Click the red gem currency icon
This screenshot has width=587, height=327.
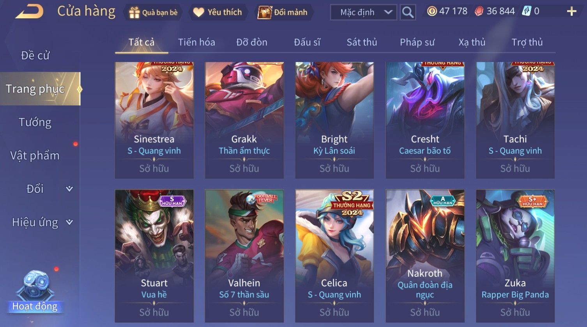click(x=479, y=11)
